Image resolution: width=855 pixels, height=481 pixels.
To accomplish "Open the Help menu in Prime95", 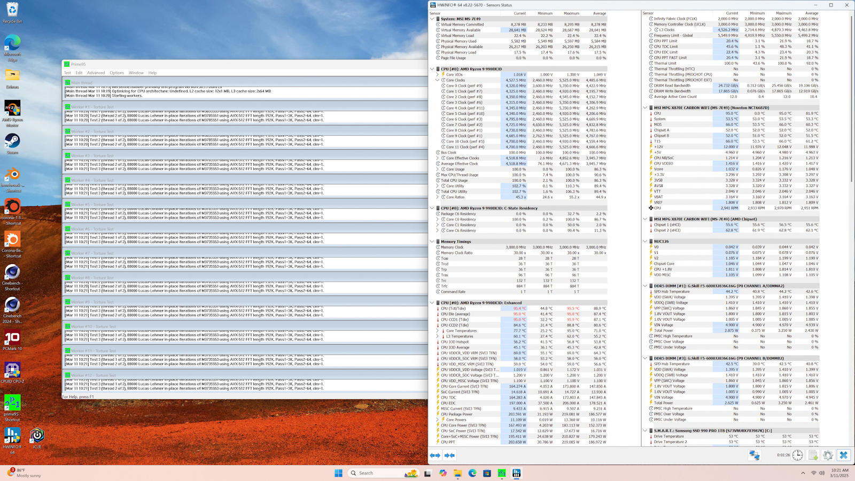I will (153, 73).
